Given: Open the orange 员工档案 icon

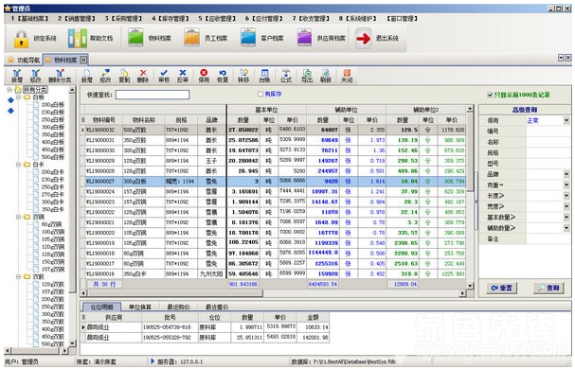Looking at the screenshot, I should click(191, 38).
